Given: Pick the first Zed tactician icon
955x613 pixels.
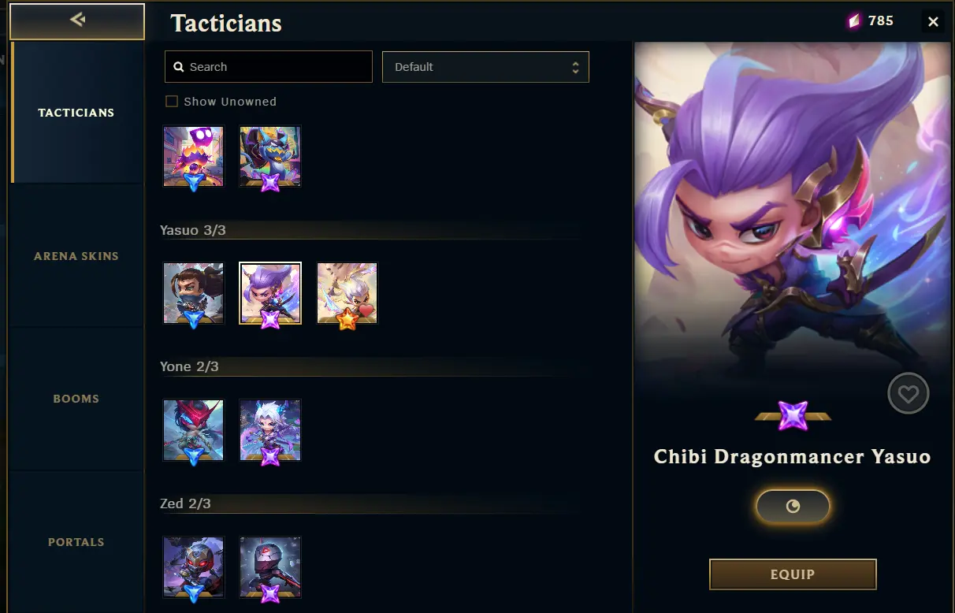Looking at the screenshot, I should (x=194, y=567).
